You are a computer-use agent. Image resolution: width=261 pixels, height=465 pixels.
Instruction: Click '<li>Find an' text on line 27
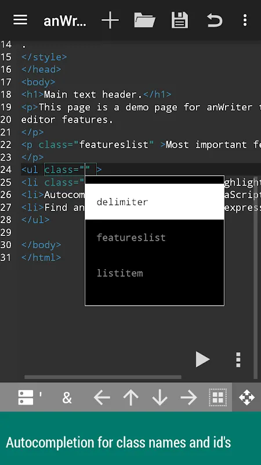click(53, 208)
